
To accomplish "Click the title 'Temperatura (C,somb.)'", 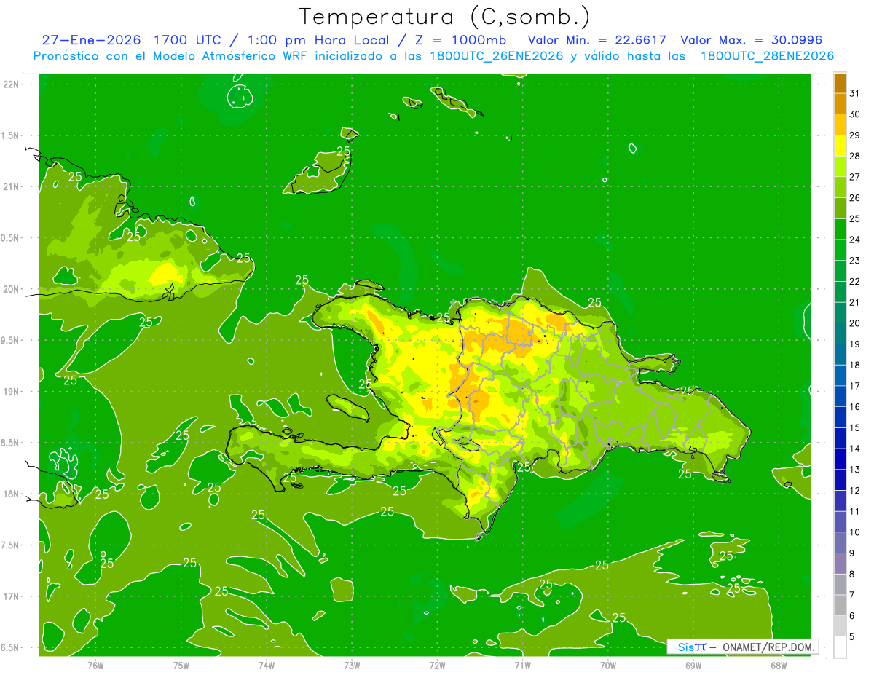I will point(444,17).
